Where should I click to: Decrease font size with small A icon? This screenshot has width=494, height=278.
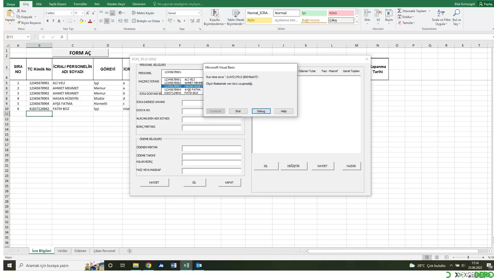[93, 13]
